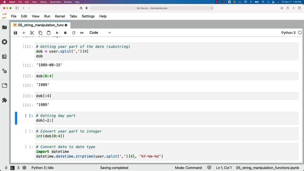Open the Tabs menu
304x171 pixels.
(x=73, y=16)
